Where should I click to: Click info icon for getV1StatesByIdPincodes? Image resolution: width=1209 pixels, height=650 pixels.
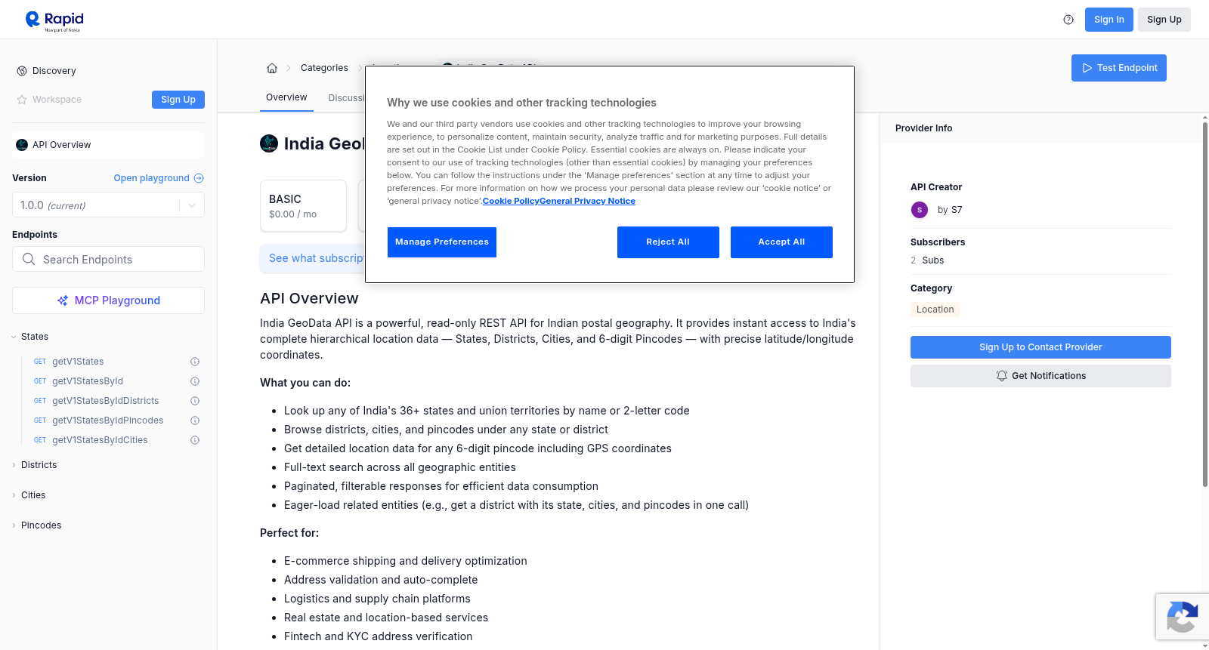pyautogui.click(x=195, y=420)
